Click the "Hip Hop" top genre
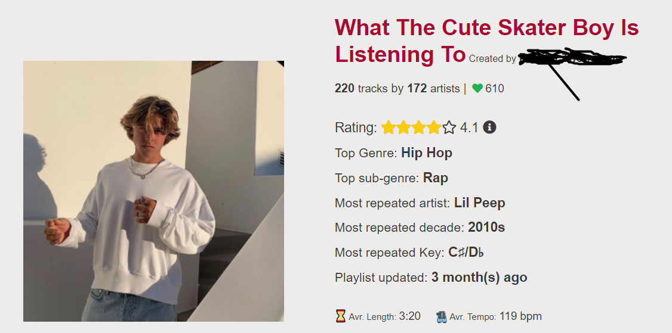 (x=427, y=153)
